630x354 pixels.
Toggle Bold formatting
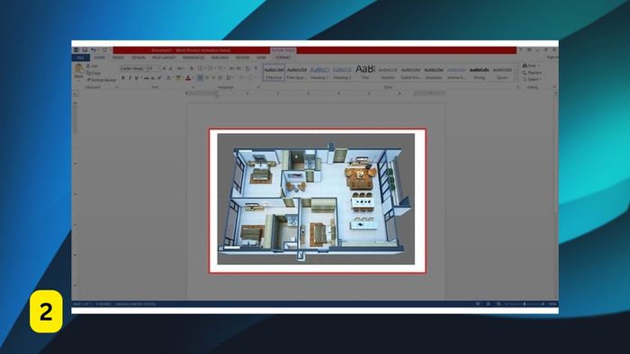[123, 78]
